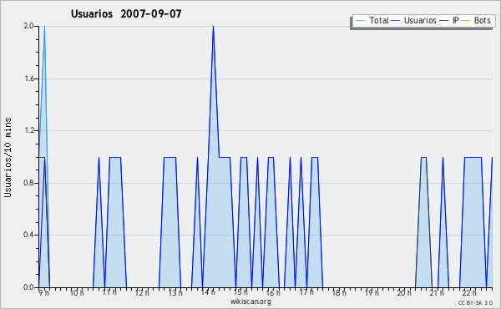
Task: Click the '2.0' y-axis value
Action: [28, 26]
